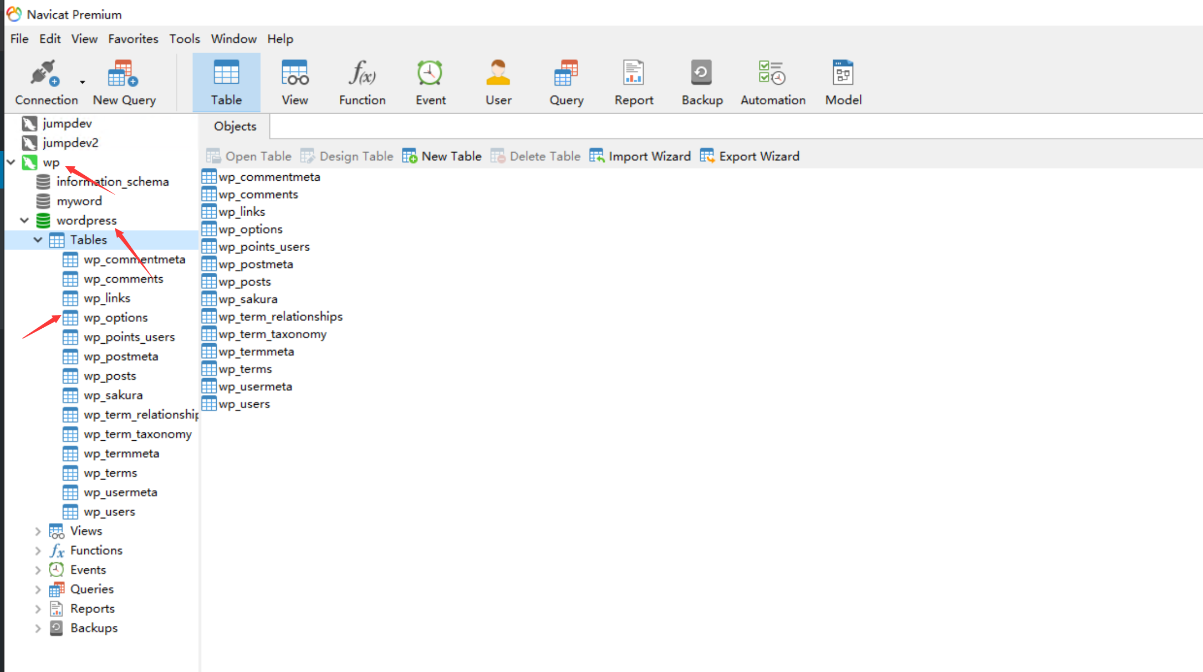Screen dimensions: 1203x672
Task: Open the Connection tool
Action: click(x=45, y=83)
